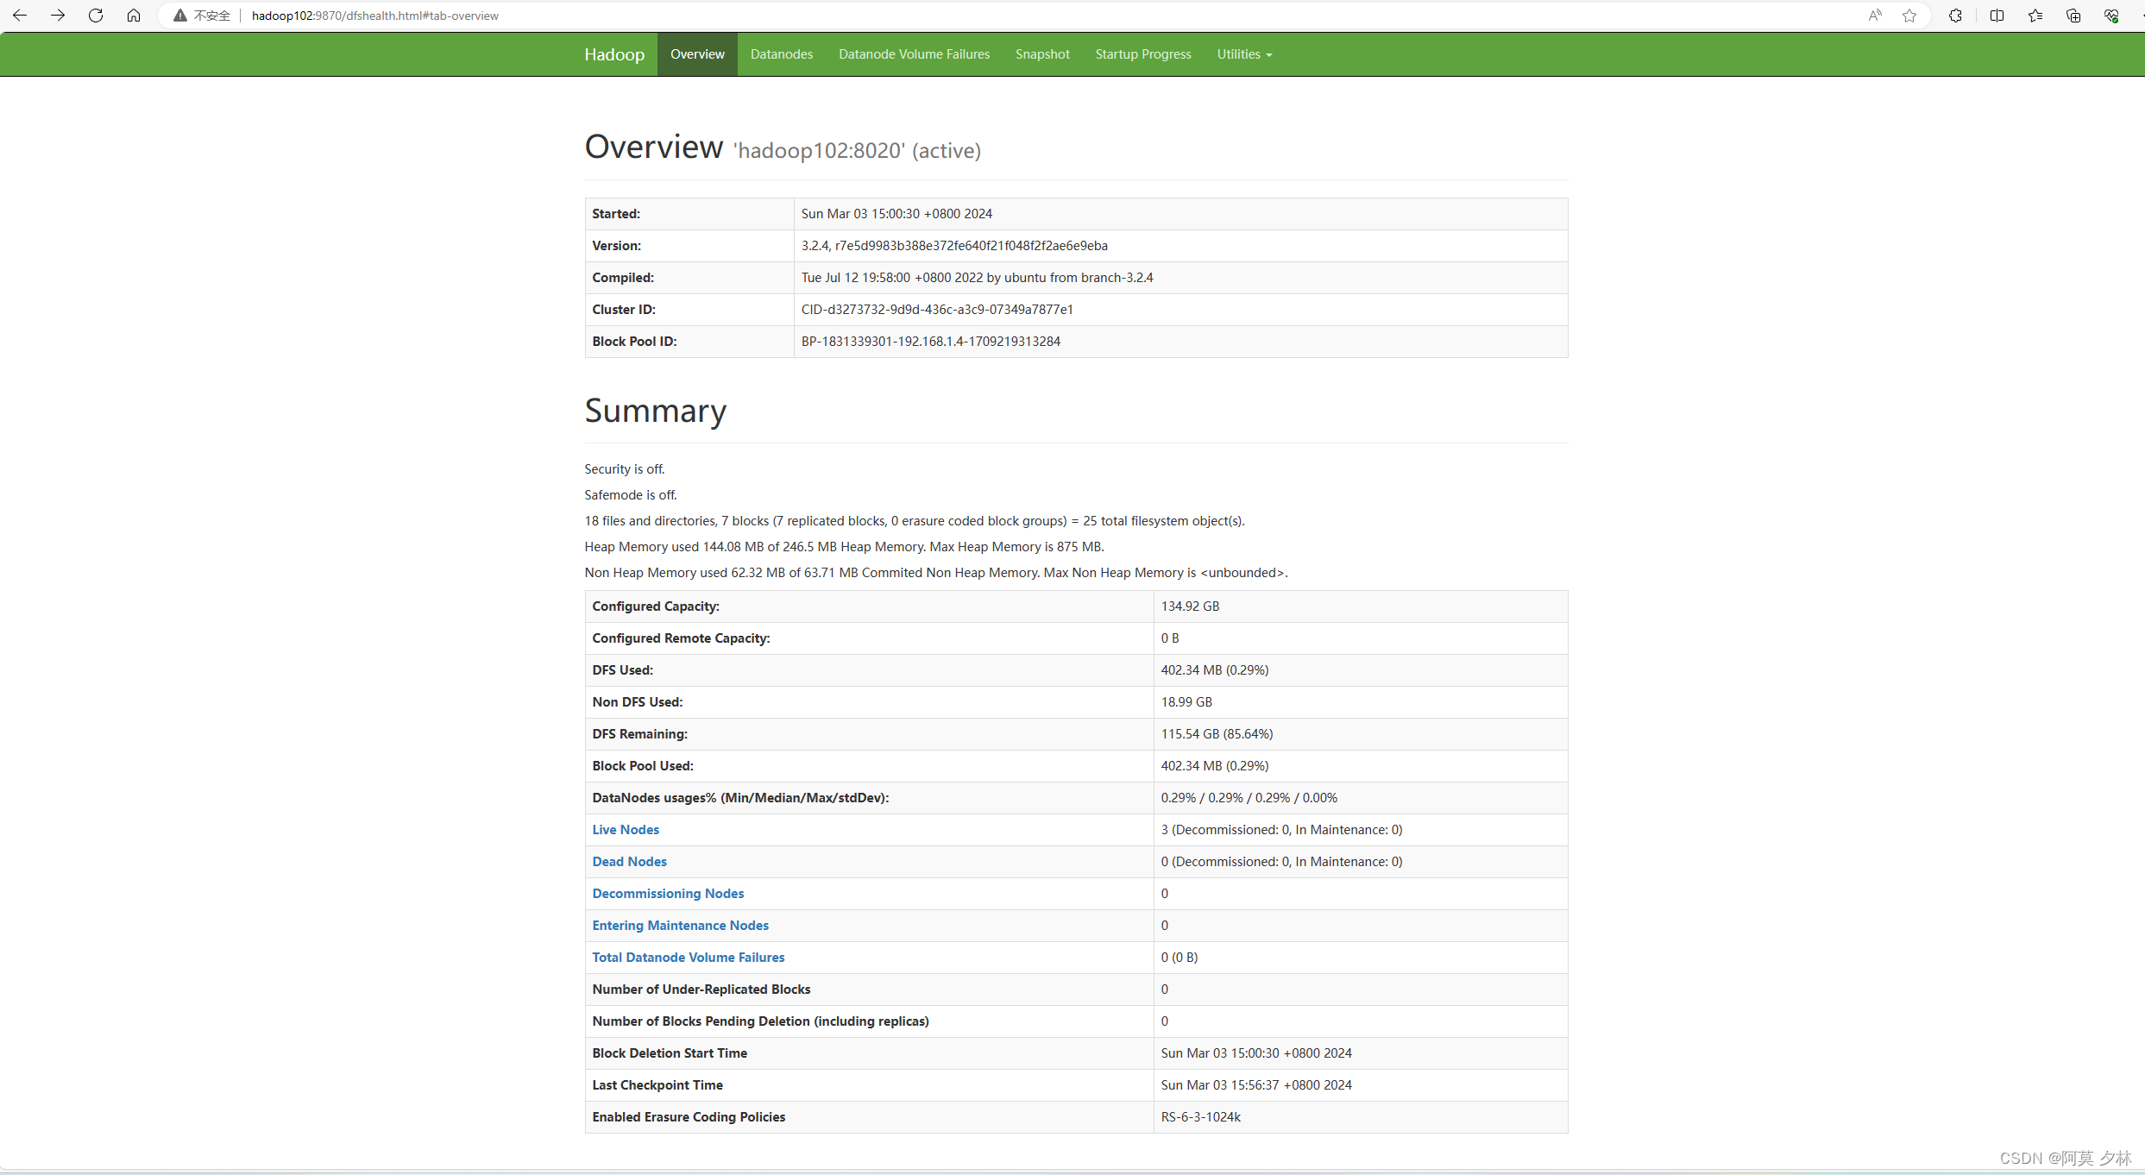Viewport: 2145px width, 1175px height.
Task: Open the Datanode Volume Failures tab
Action: tap(914, 54)
